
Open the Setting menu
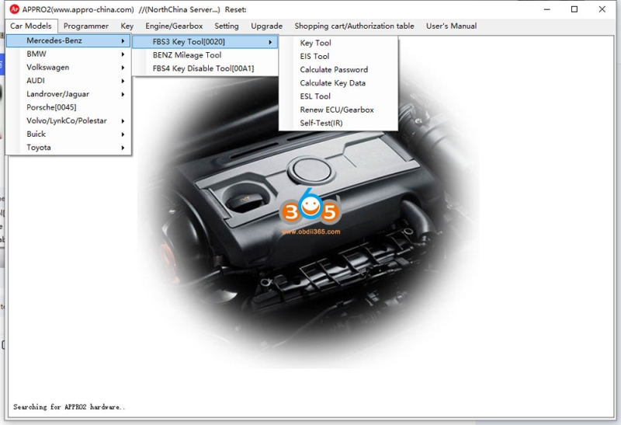(227, 26)
